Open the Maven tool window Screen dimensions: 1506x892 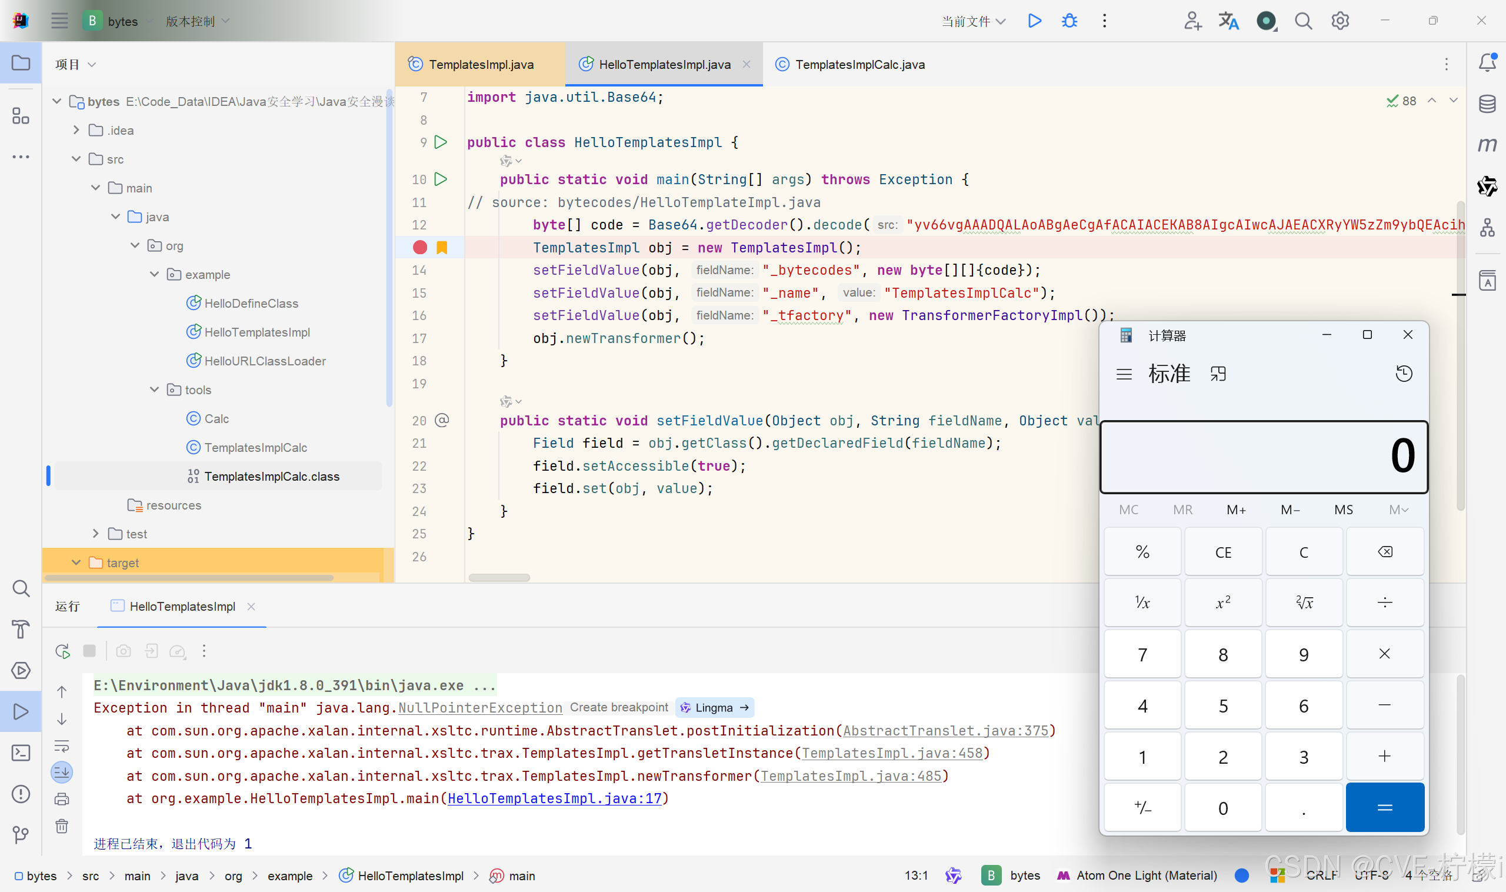pyautogui.click(x=1487, y=145)
